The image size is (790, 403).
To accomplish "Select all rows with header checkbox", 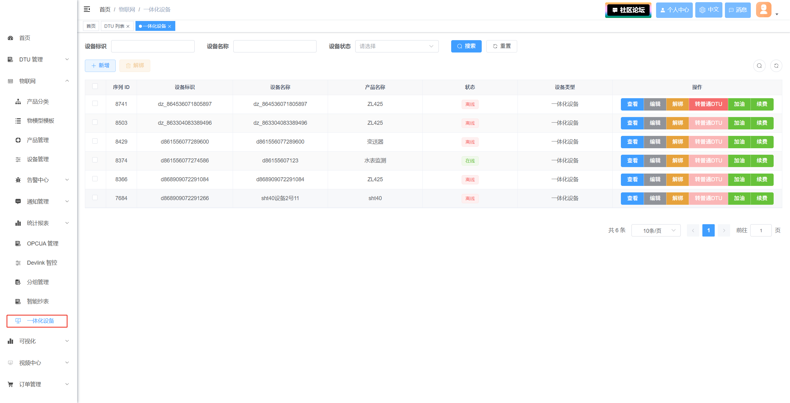I will click(95, 86).
